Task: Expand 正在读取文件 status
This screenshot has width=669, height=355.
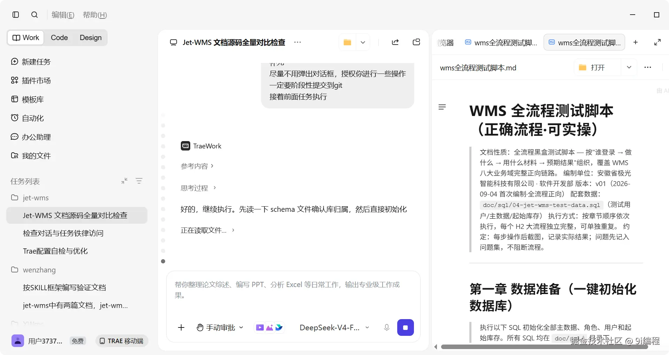Action: [208, 230]
